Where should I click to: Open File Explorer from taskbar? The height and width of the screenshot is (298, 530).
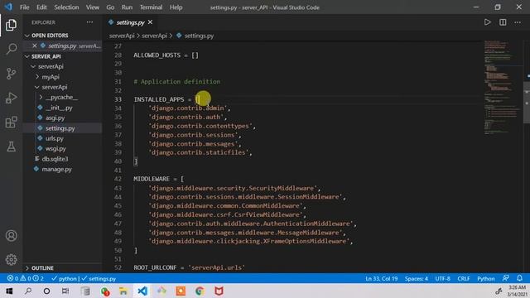123,291
